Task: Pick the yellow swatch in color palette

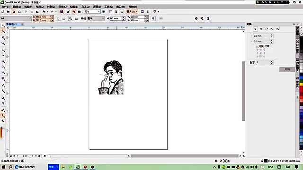Action: (x=301, y=84)
